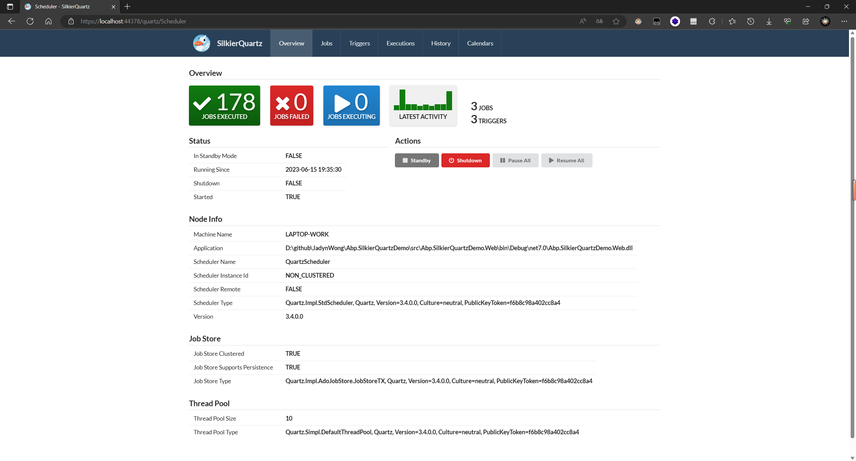Click the Resume All button
This screenshot has height=461, width=856.
pos(566,160)
